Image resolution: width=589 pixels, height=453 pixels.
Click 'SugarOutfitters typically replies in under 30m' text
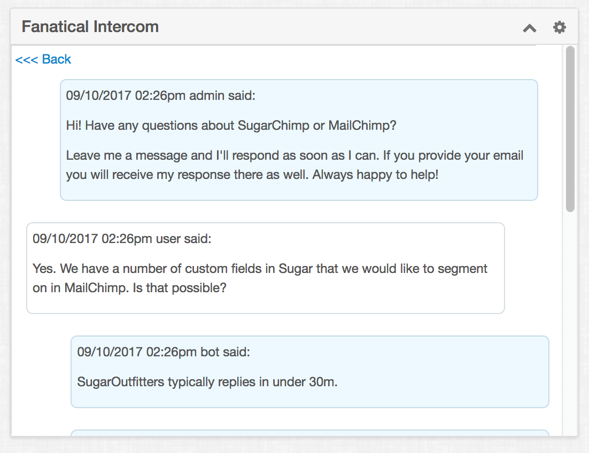(207, 382)
